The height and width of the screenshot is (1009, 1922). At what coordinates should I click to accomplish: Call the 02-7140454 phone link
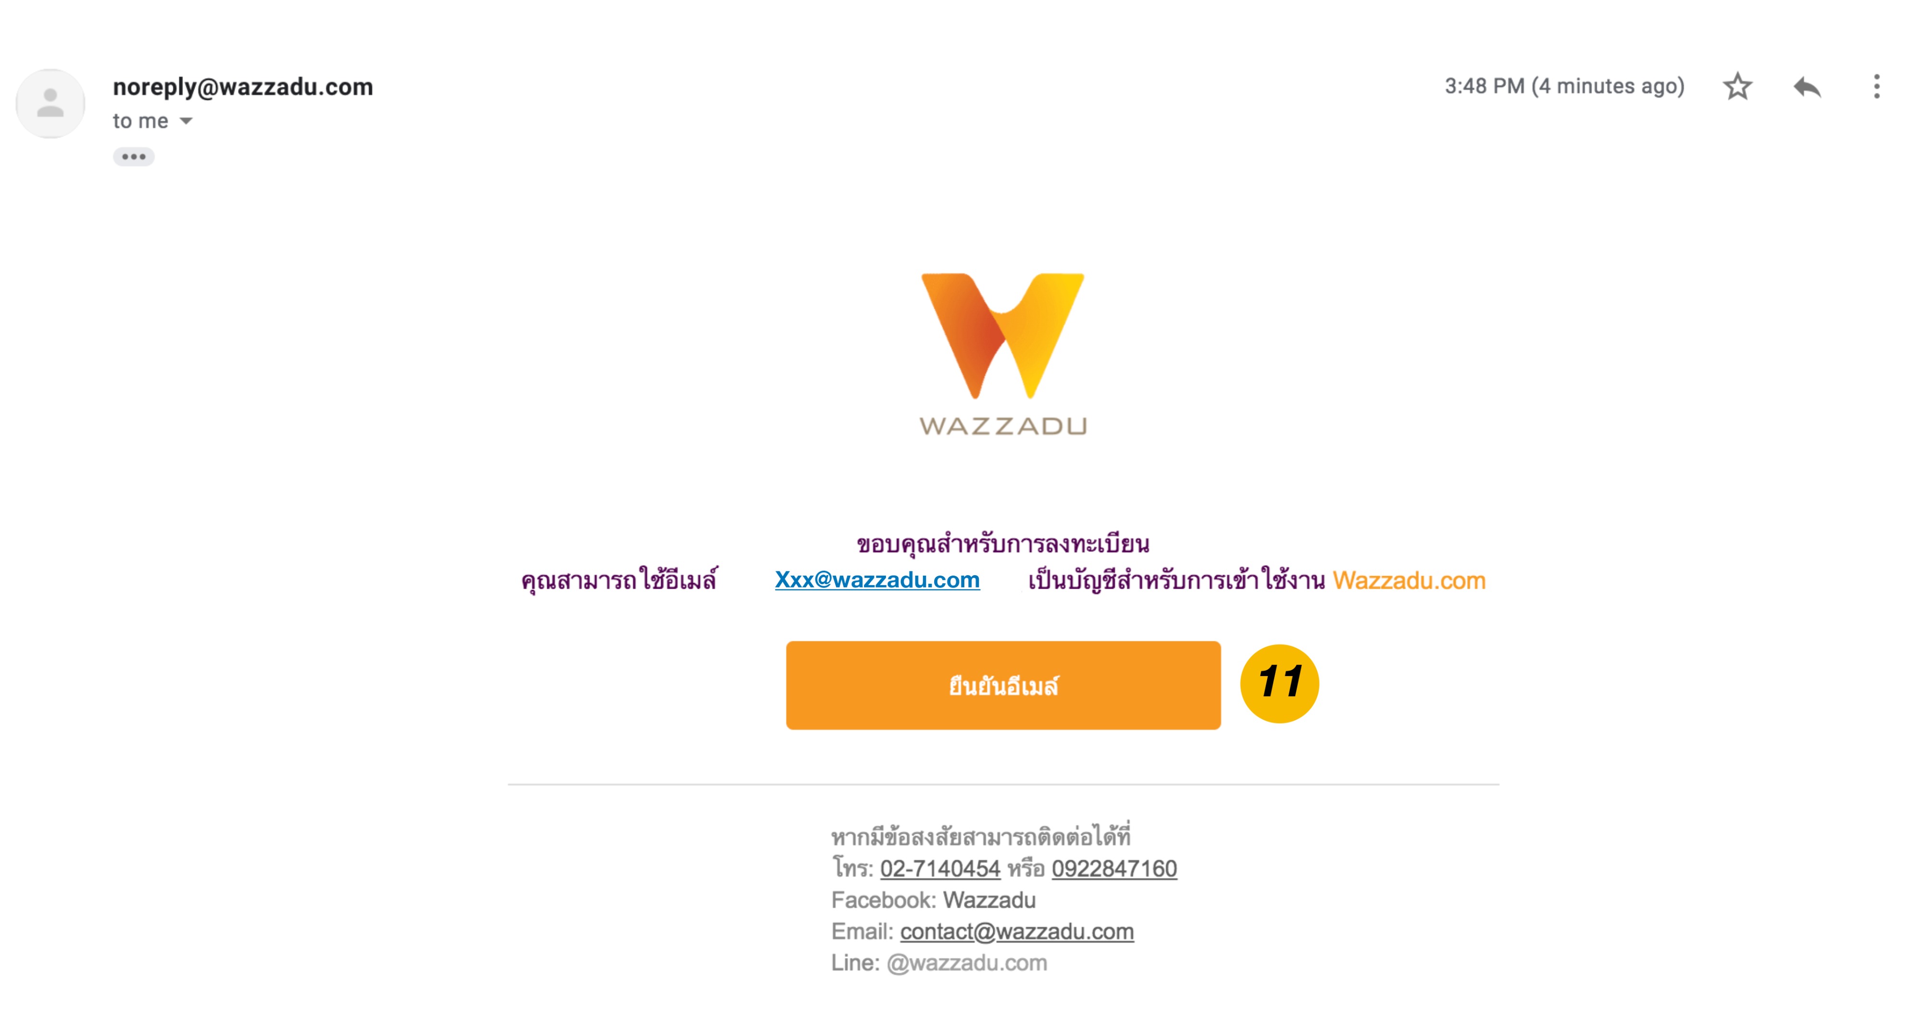point(939,868)
